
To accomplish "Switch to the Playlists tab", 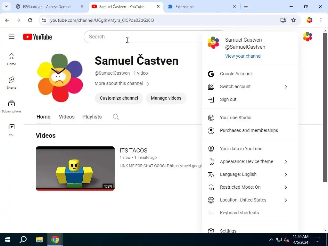I will [92, 117].
